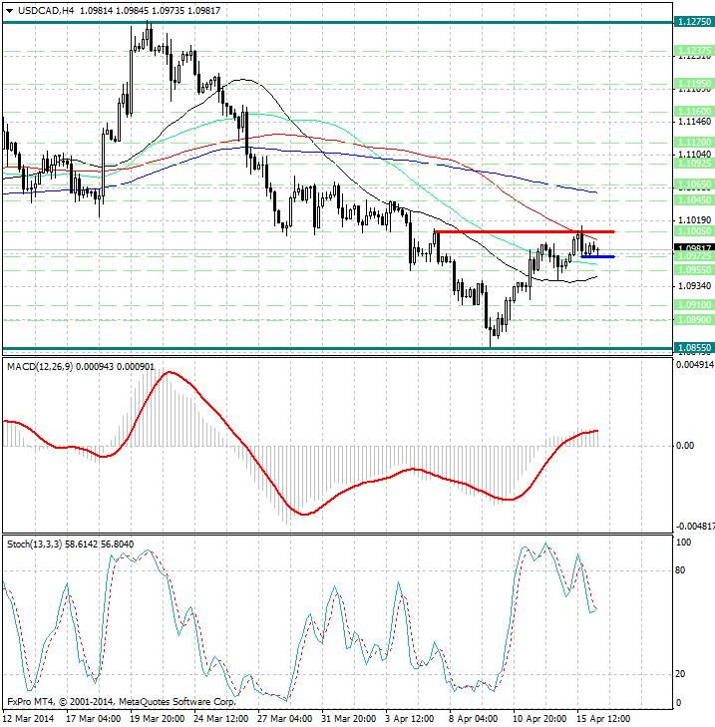Viewport: 715px width, 727px height.
Task: Click the 1.11600 green level label
Action: point(695,112)
